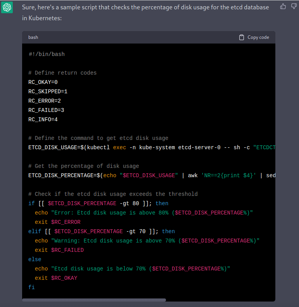The height and width of the screenshot is (307, 299).
Task: Click the '# Get the percentage of disk usage' comment
Action: coord(84,166)
